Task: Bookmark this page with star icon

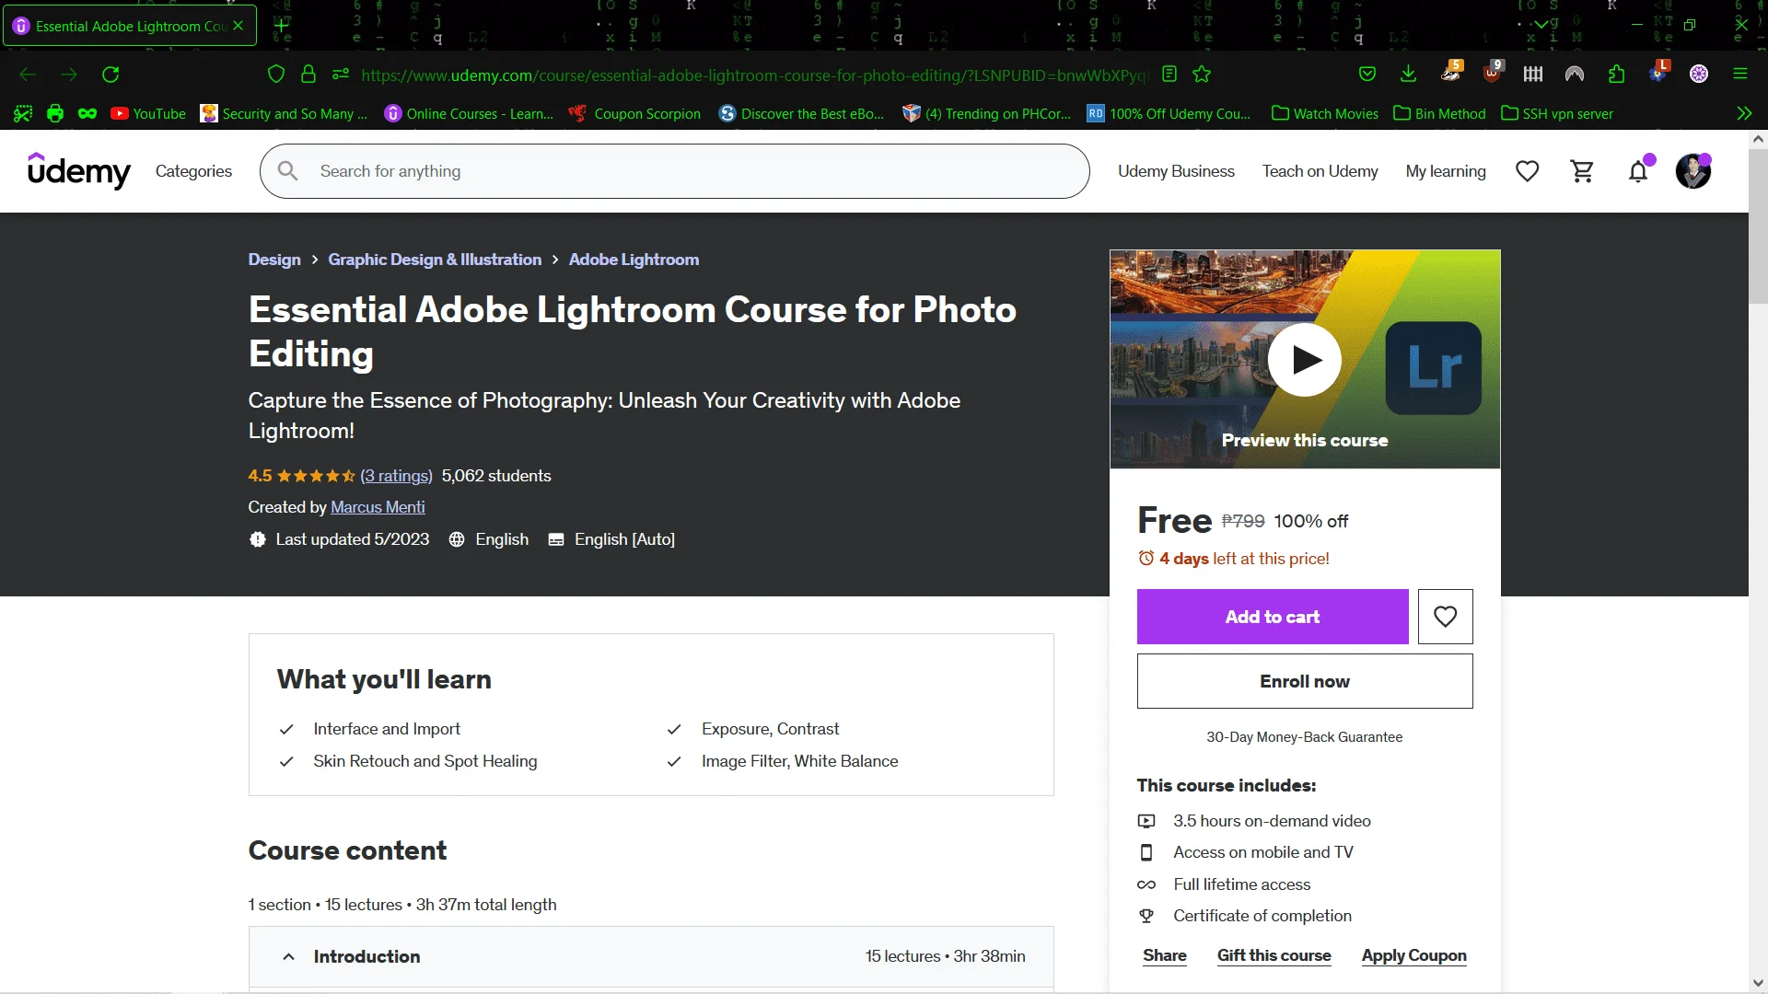Action: (1202, 75)
